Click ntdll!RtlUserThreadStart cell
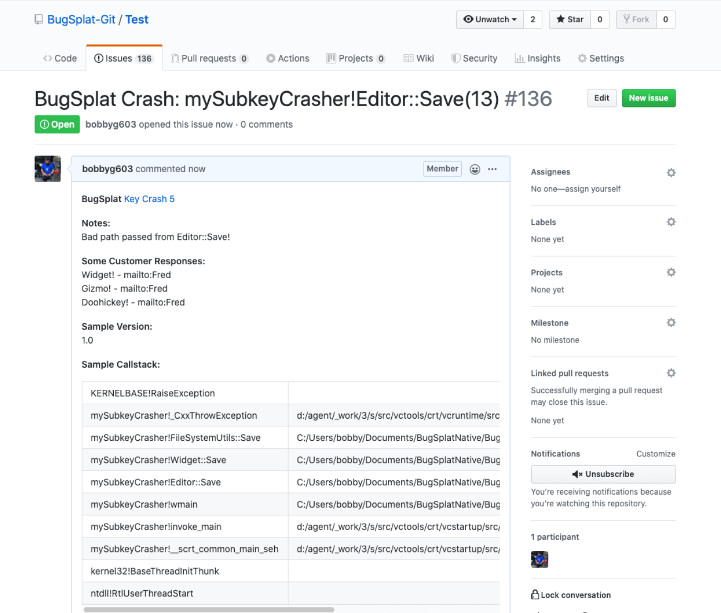 tap(185, 593)
